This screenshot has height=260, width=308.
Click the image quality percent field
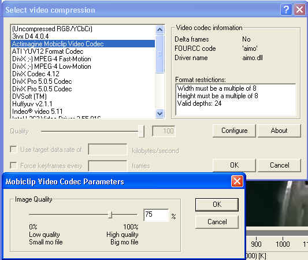tap(156, 215)
